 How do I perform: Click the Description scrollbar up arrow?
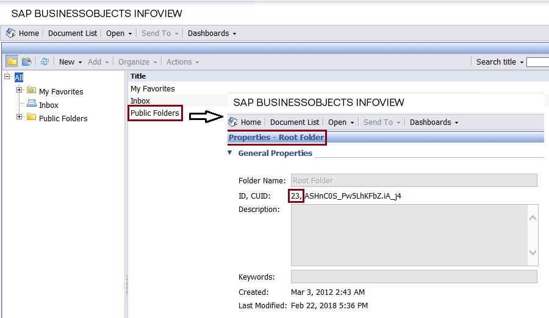click(533, 218)
